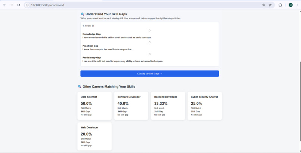Open the Chrome profile avatar M
The height and width of the screenshot is (153, 301).
291,5
